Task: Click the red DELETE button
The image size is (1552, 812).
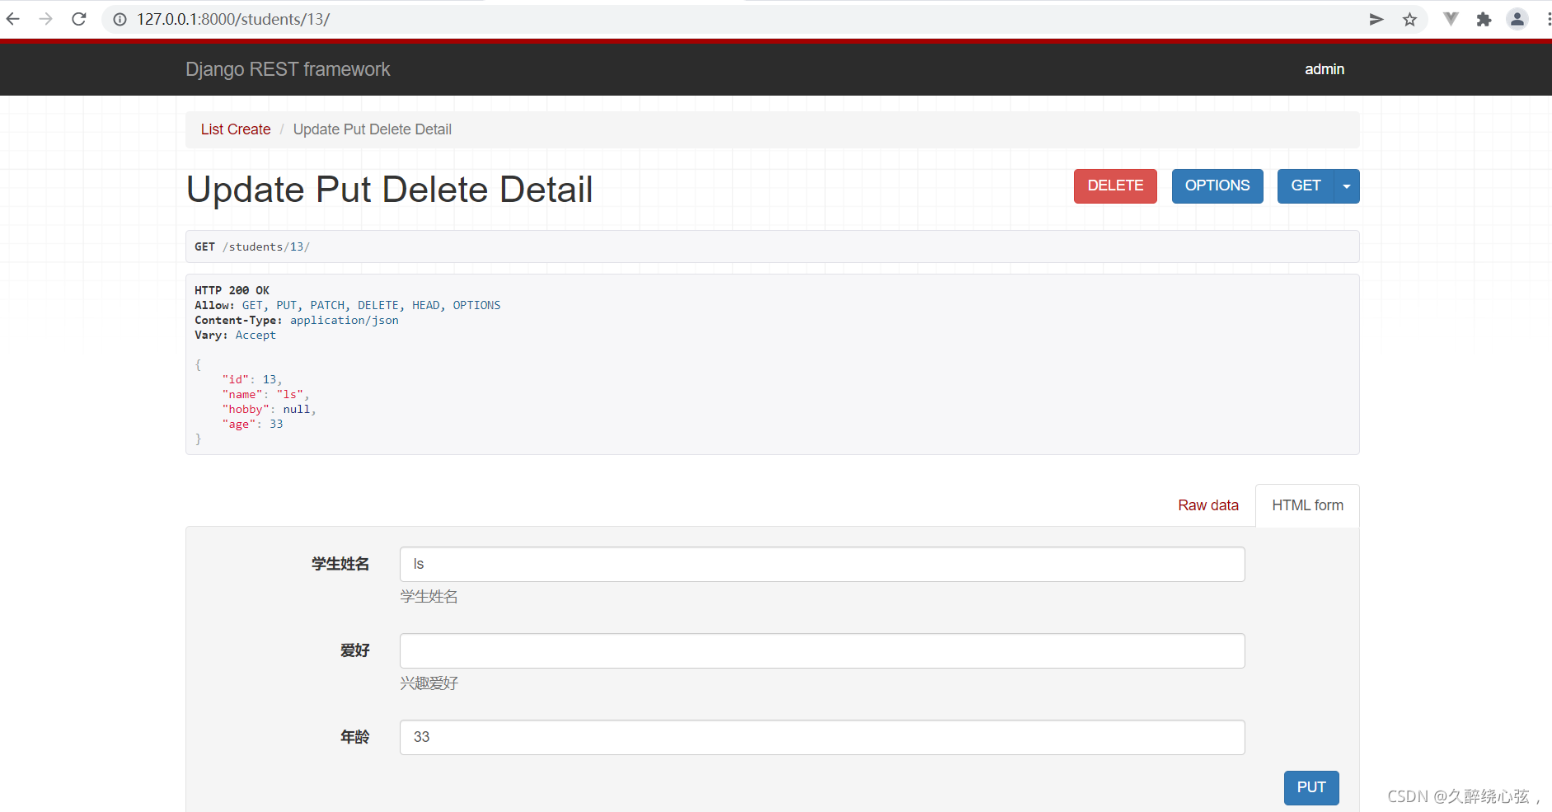Action: click(1115, 186)
